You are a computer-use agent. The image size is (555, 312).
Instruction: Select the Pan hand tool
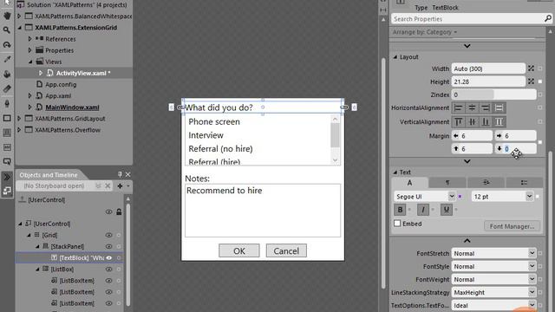[x=7, y=16]
